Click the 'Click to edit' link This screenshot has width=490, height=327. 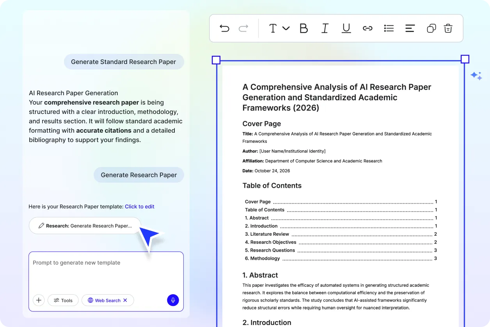coord(139,206)
